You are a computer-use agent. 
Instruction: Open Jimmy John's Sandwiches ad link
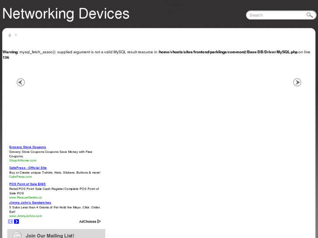click(x=30, y=203)
